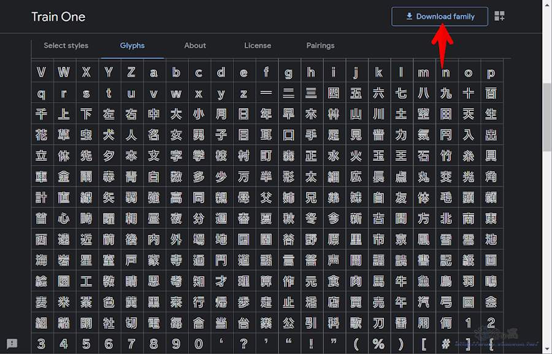552x354 pixels.
Task: Click the scrollbar up arrow
Action: (546, 5)
